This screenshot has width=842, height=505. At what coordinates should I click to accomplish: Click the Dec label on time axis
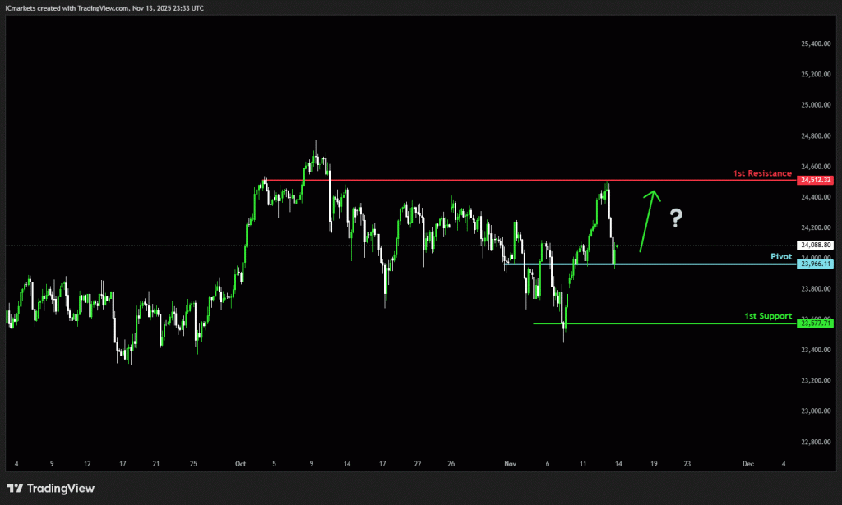(x=747, y=463)
